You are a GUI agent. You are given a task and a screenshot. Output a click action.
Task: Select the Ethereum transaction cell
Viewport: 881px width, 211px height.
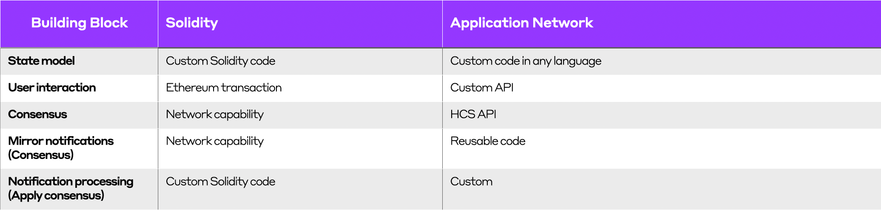[224, 87]
